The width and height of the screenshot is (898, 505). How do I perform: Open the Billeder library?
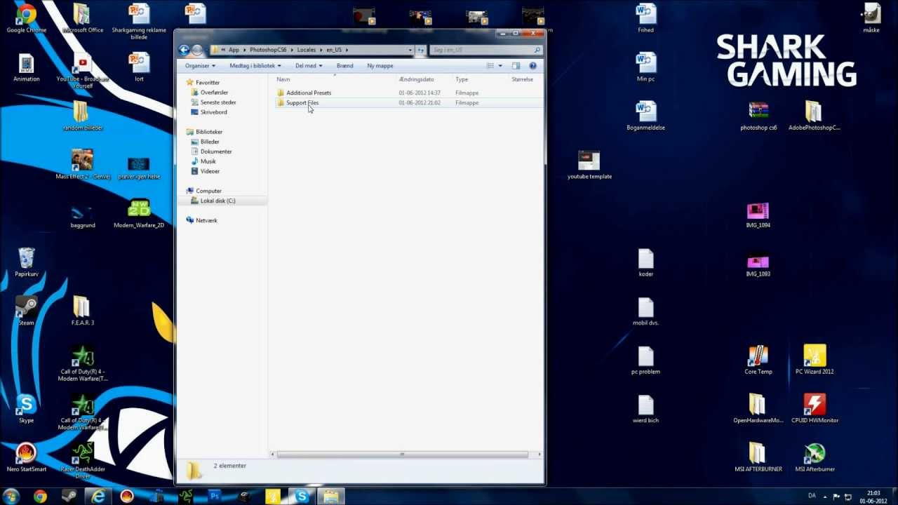pos(209,142)
